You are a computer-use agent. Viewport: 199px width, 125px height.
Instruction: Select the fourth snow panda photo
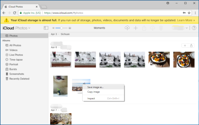(135, 59)
